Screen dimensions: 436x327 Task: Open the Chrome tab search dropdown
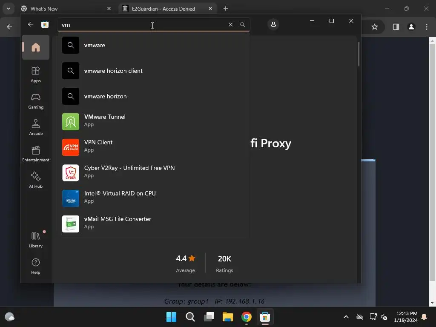pyautogui.click(x=9, y=9)
